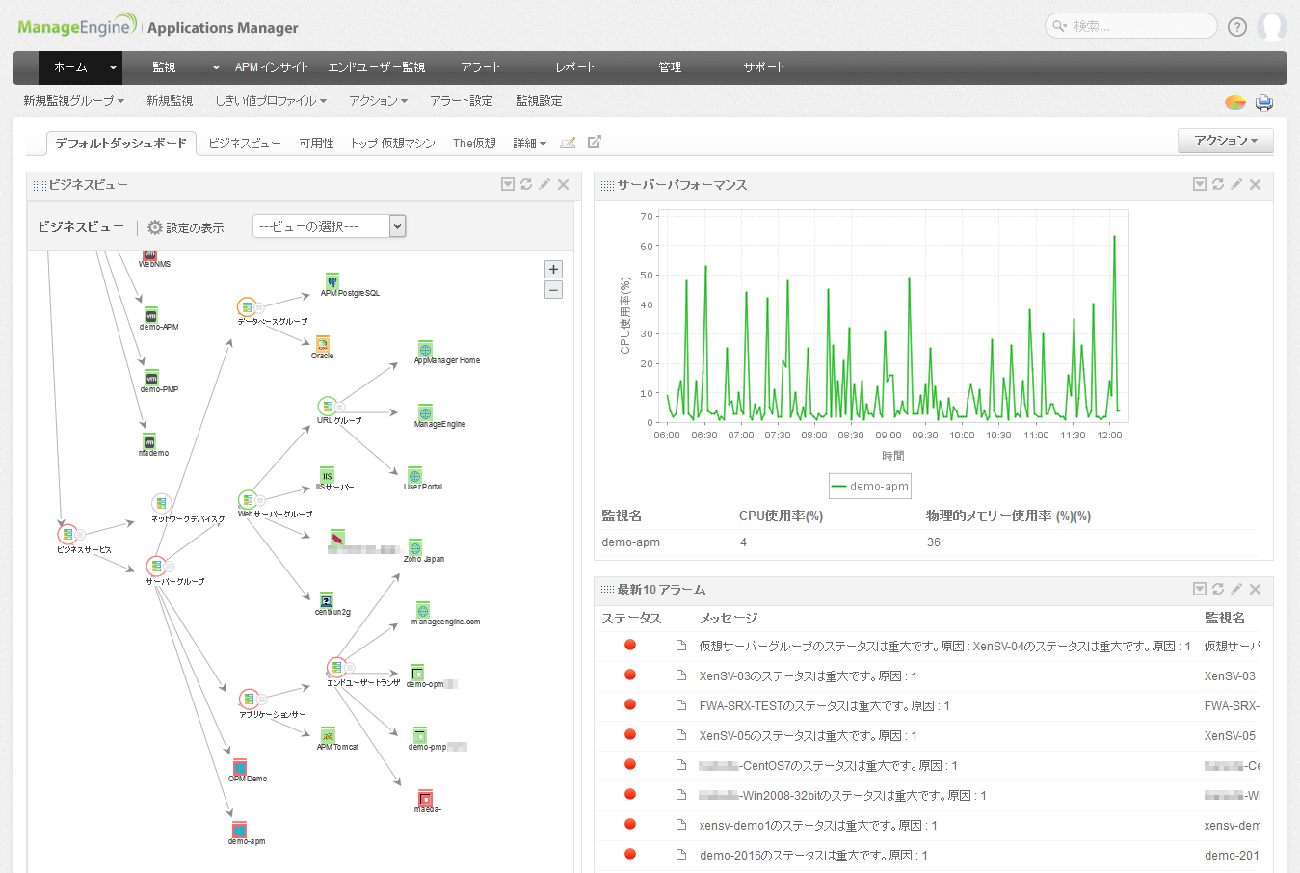This screenshot has width=1300, height=873.
Task: Click the IISサーバー node icon
Action: 327,475
